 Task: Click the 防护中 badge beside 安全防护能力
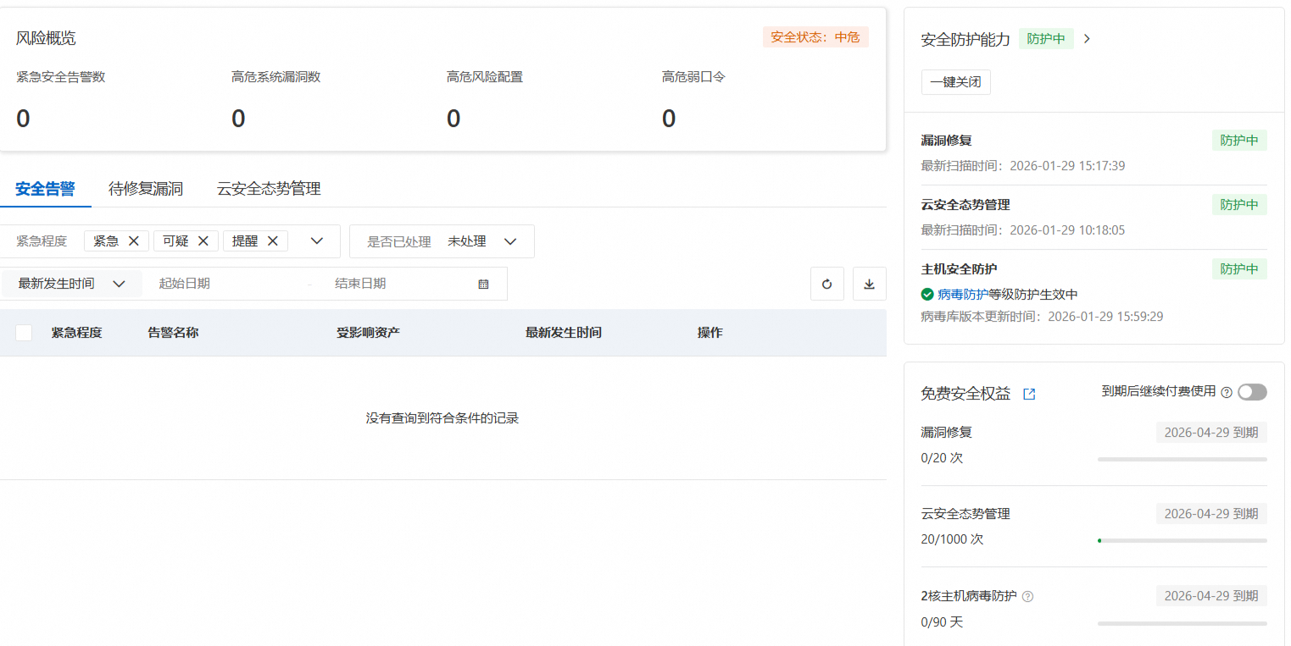click(1046, 39)
